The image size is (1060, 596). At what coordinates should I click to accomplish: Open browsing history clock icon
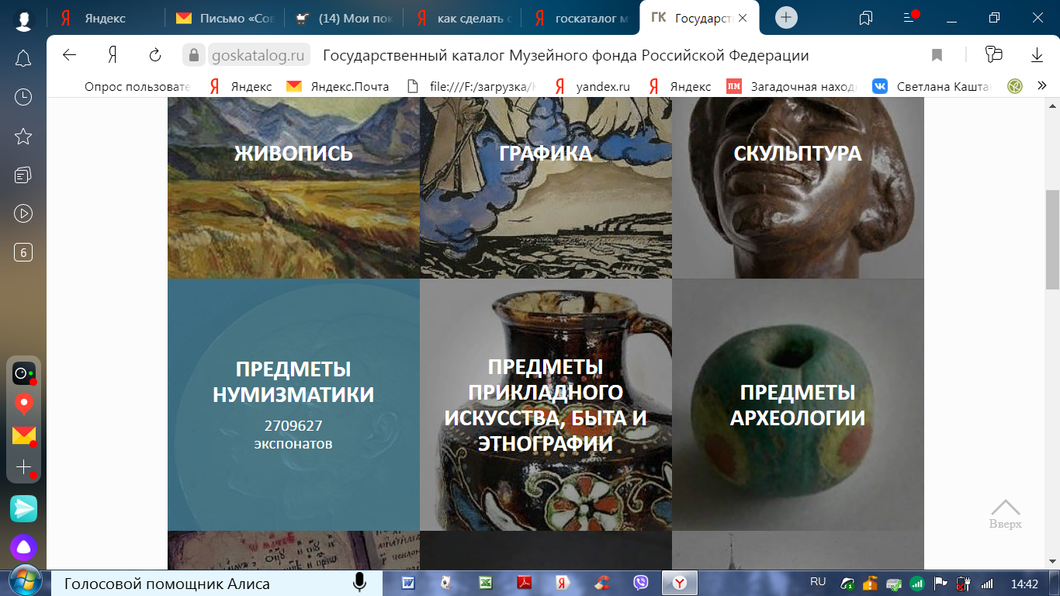[x=23, y=97]
